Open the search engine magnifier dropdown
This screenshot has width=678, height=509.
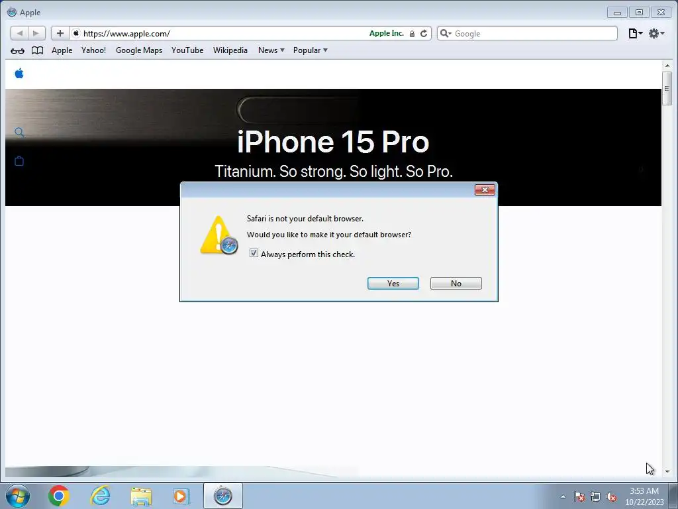(x=446, y=33)
